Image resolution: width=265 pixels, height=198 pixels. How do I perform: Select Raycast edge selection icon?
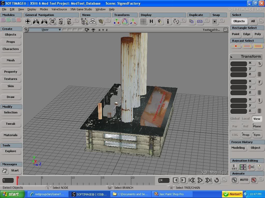pos(247,46)
